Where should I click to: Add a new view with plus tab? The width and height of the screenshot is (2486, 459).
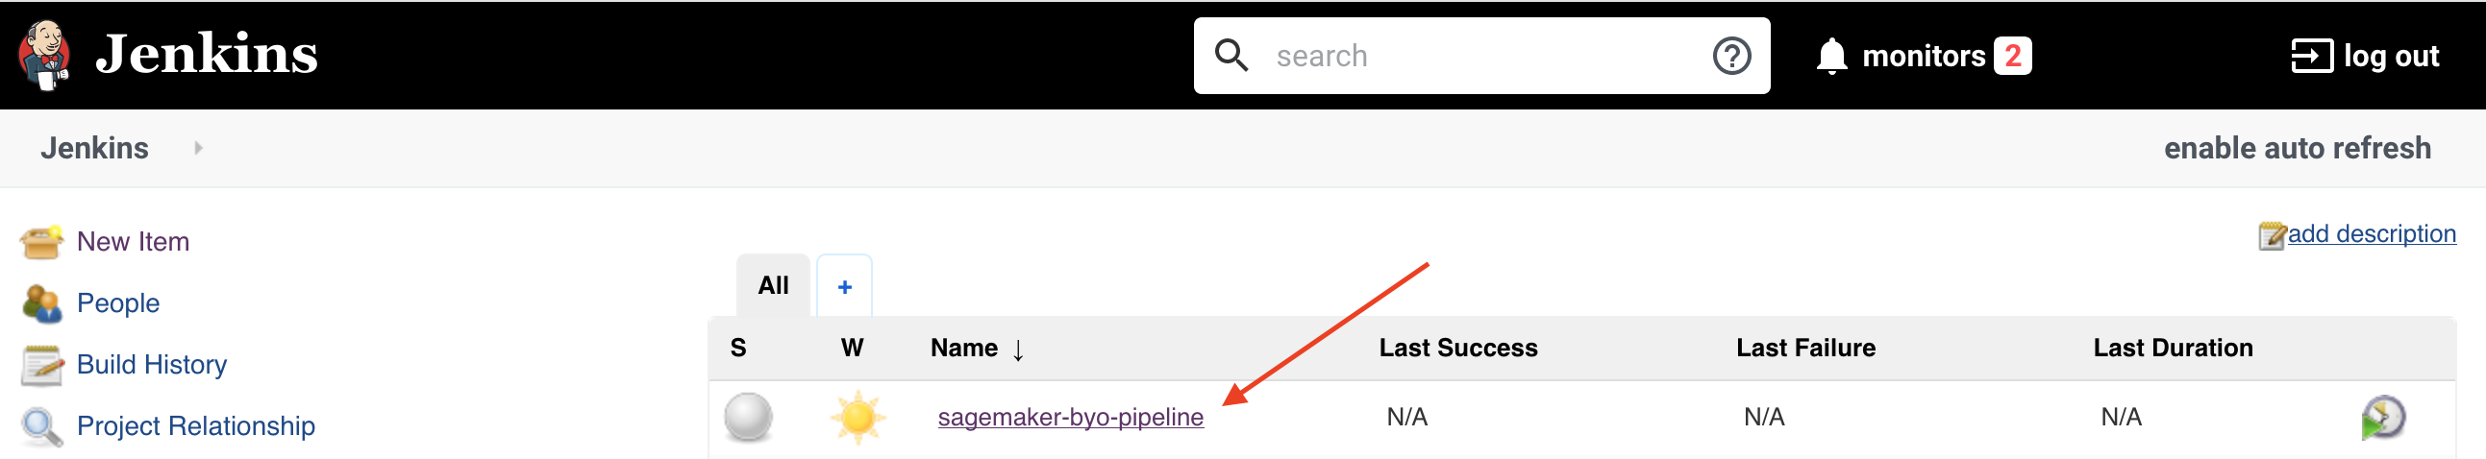tap(844, 286)
